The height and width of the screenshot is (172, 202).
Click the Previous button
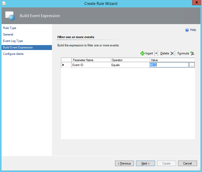click(x=124, y=163)
